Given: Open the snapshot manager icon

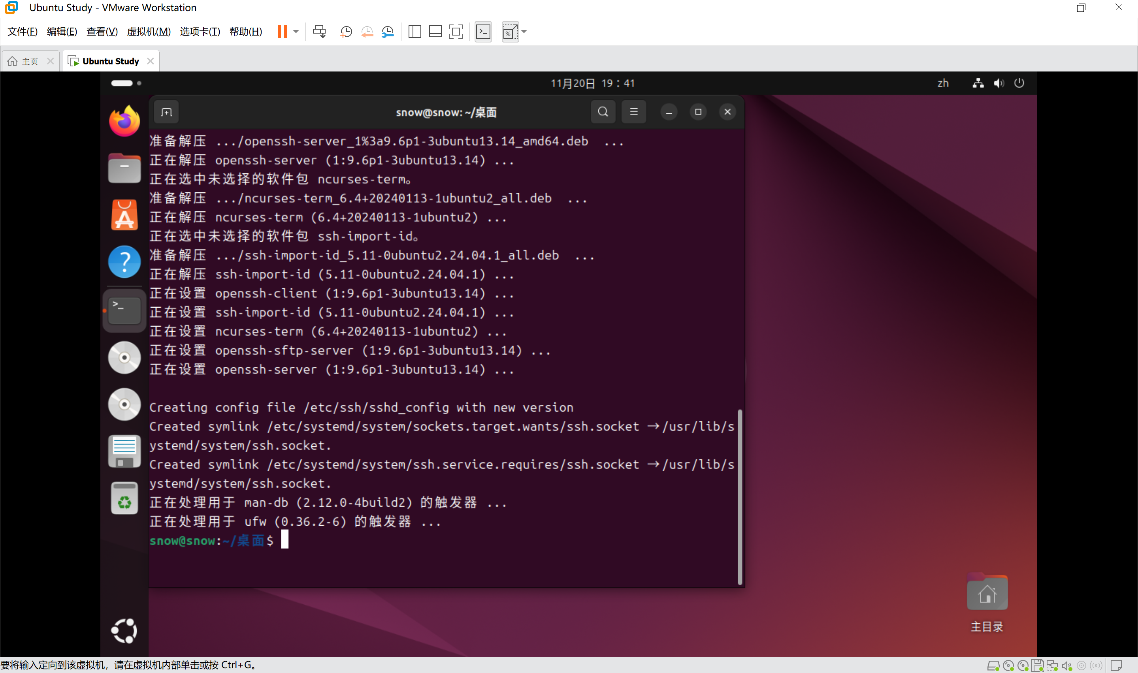Looking at the screenshot, I should coord(388,32).
